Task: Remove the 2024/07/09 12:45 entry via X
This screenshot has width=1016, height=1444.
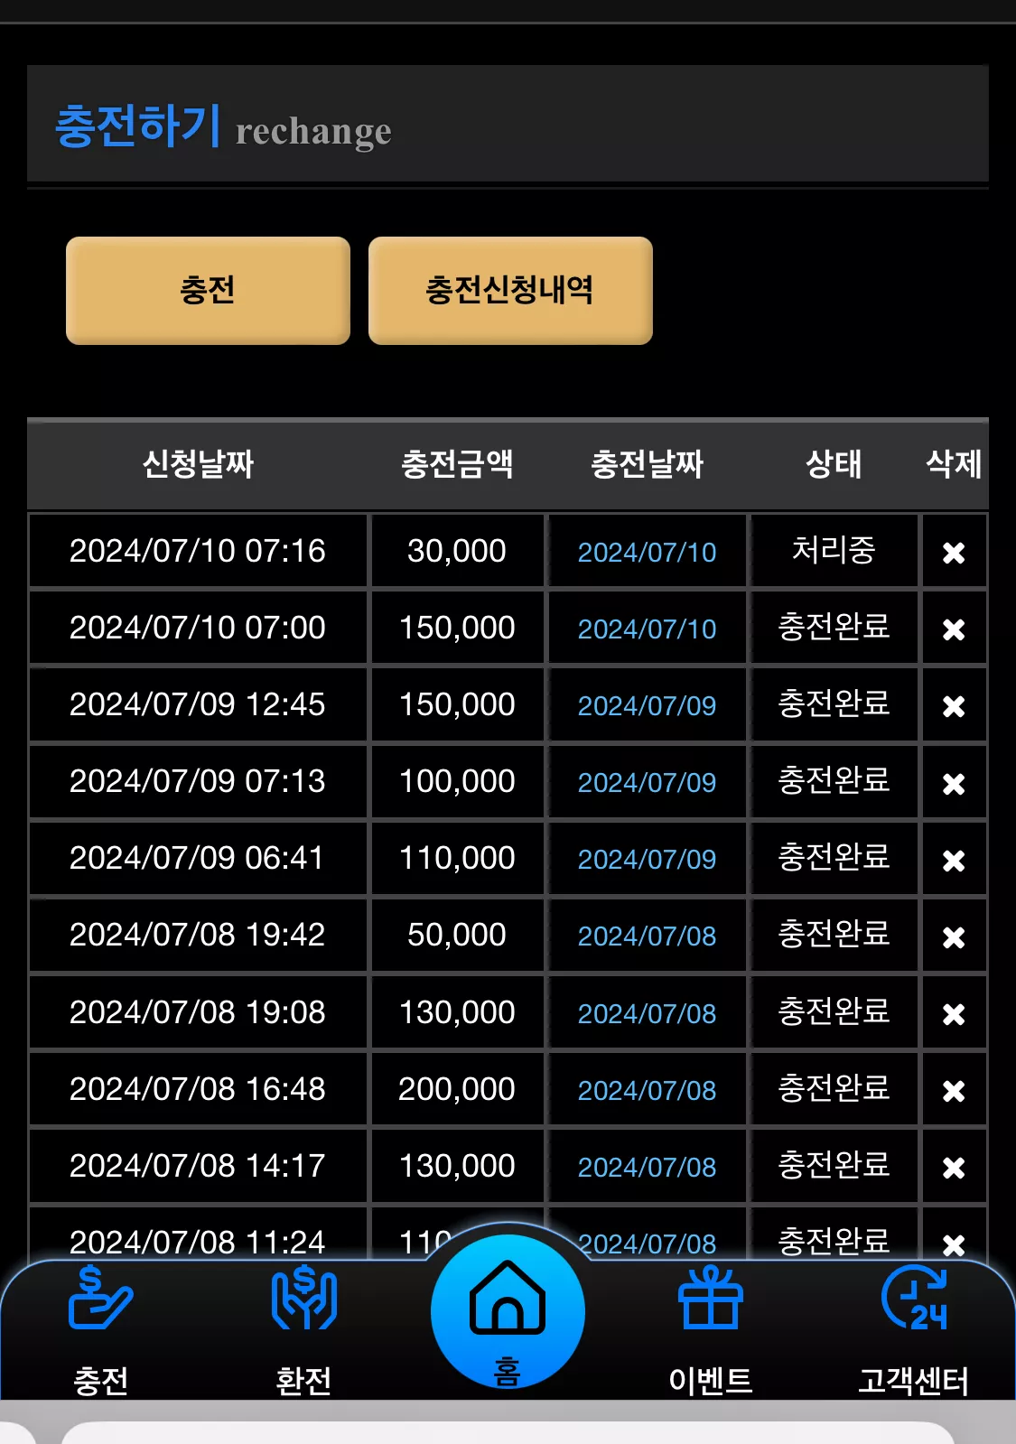Action: click(x=954, y=706)
